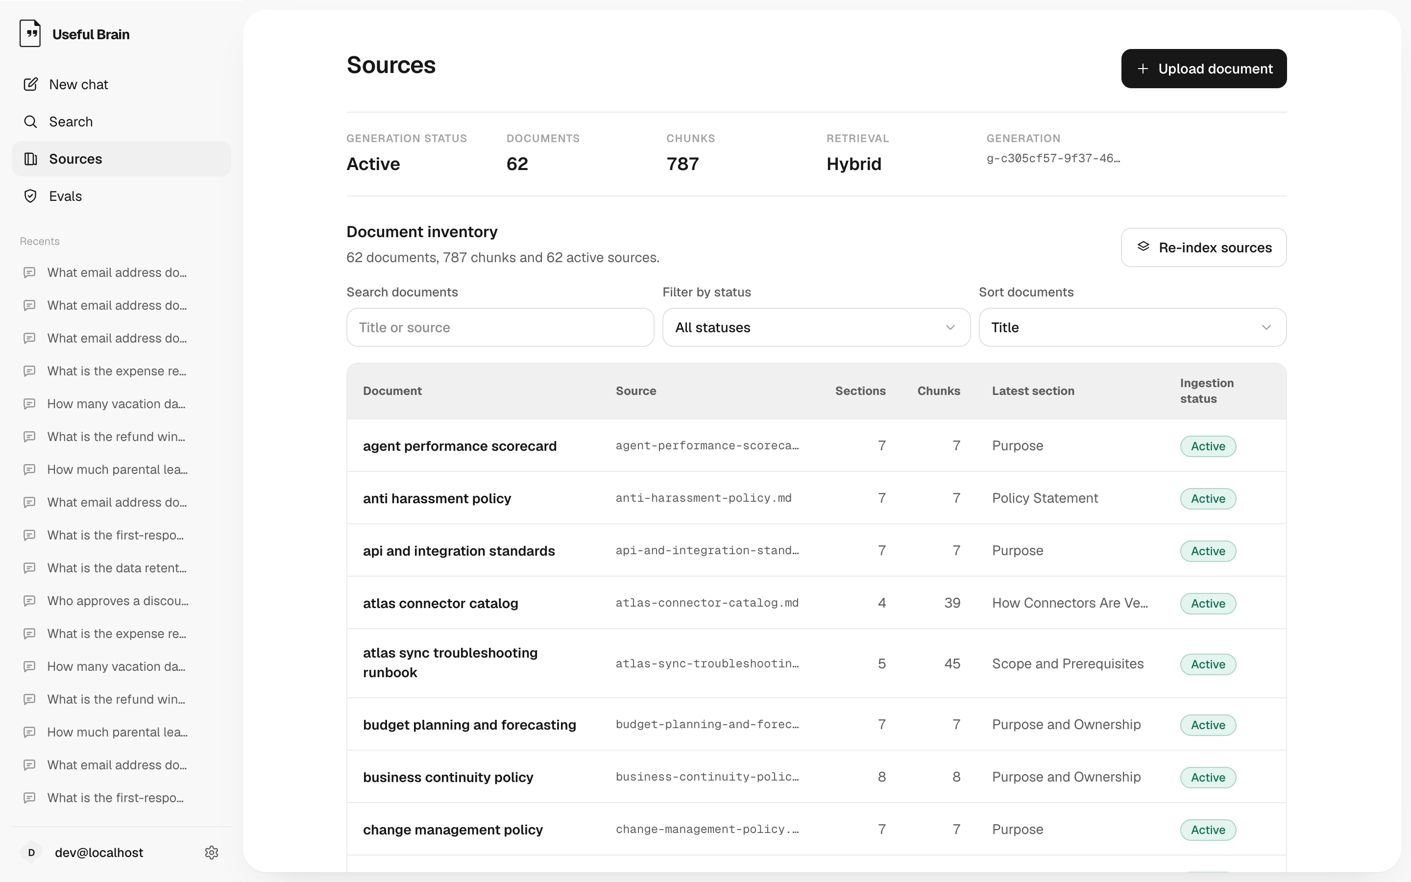Click the 'Policy Statement' latest section cell
1411x882 pixels.
(1045, 498)
